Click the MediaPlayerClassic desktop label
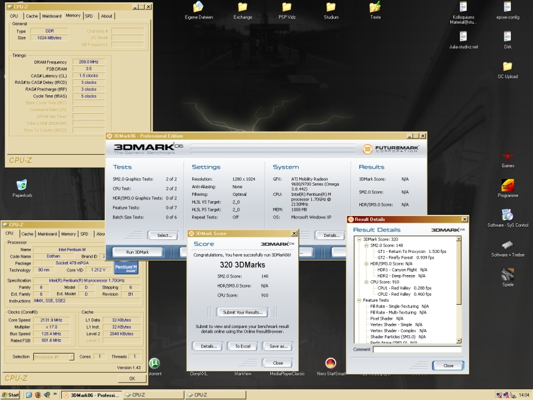Screen dimensions: 533x400 [287, 373]
